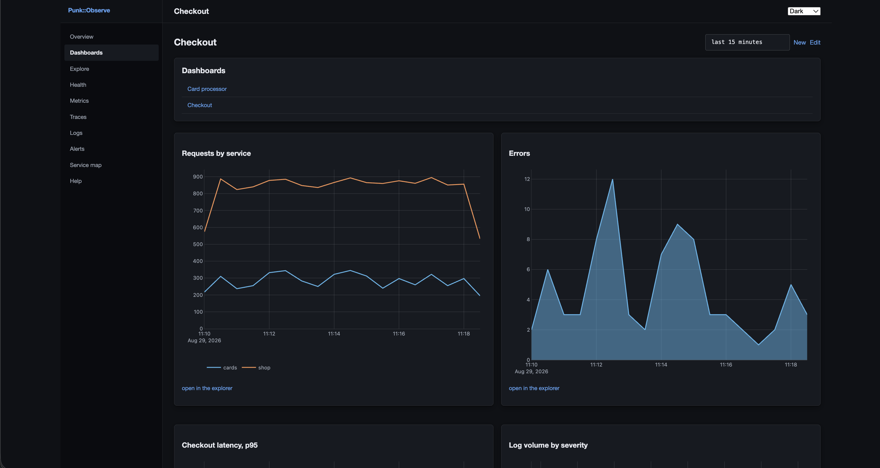This screenshot has height=468, width=880.
Task: Open Help in the sidebar
Action: [111, 181]
